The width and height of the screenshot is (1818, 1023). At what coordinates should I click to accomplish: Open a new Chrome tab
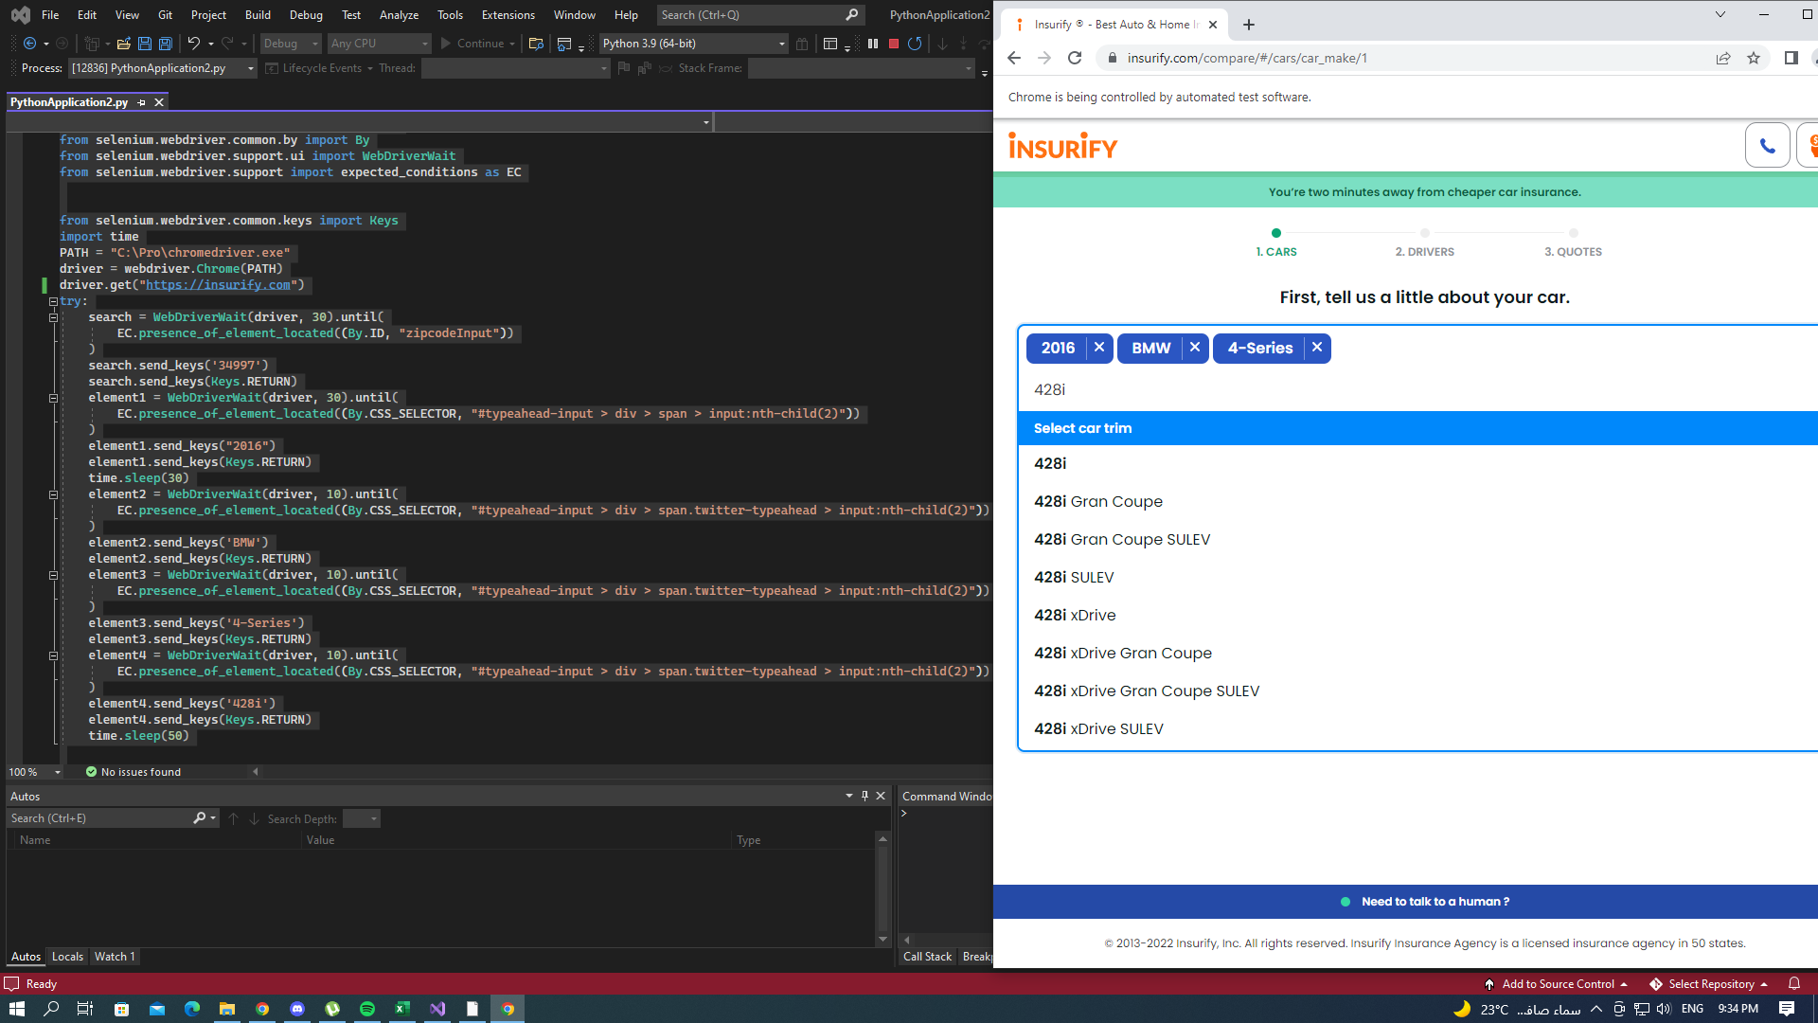pos(1249,25)
